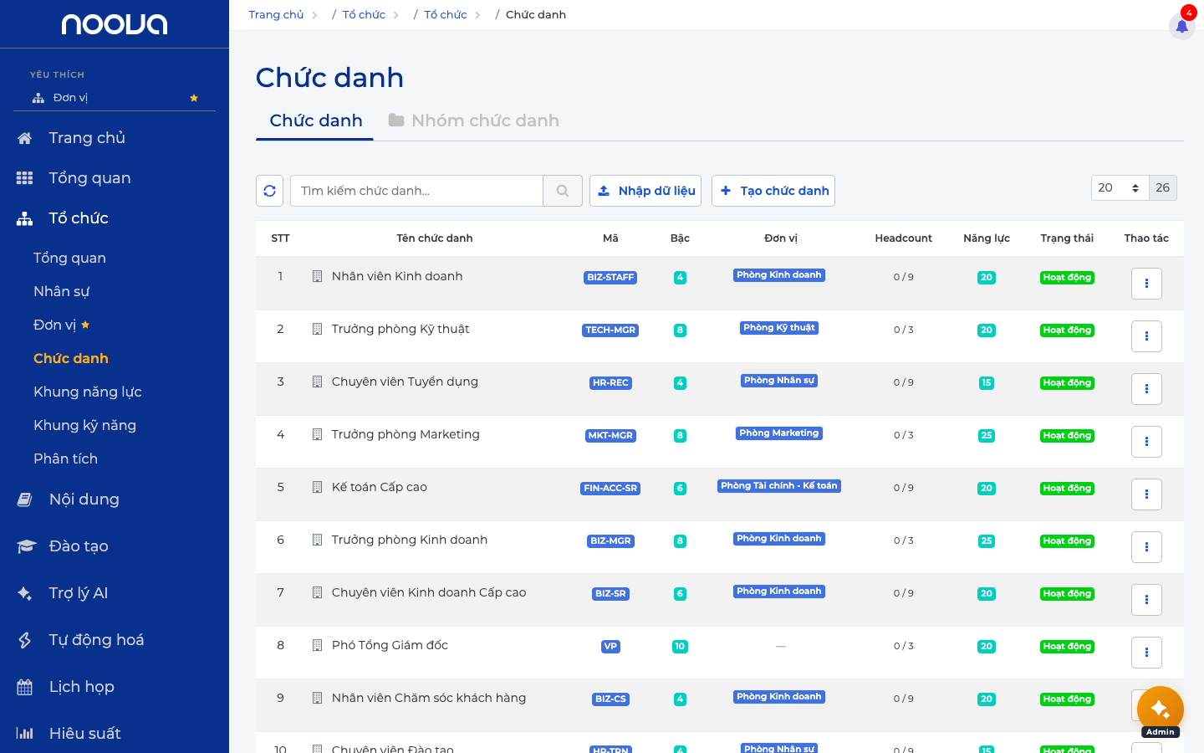Click the Nhân viên Chăm sóc khách hàng text
The height and width of the screenshot is (753, 1204).
429,698
